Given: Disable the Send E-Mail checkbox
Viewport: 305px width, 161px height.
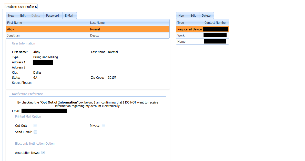Looking at the screenshot, I should 35,132.
